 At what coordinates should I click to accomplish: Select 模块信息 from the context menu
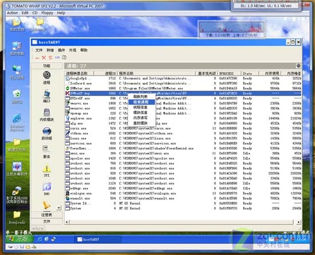[x=140, y=113]
